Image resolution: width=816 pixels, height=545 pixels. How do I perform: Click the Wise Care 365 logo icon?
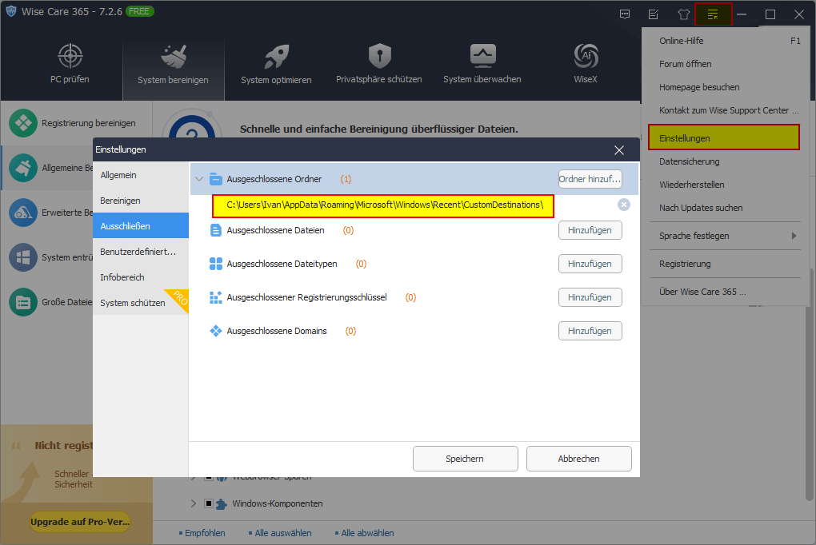pos(11,11)
